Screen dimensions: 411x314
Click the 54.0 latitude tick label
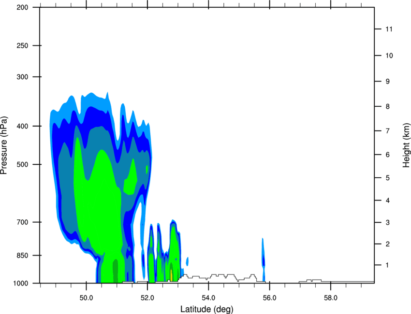pyautogui.click(x=208, y=298)
